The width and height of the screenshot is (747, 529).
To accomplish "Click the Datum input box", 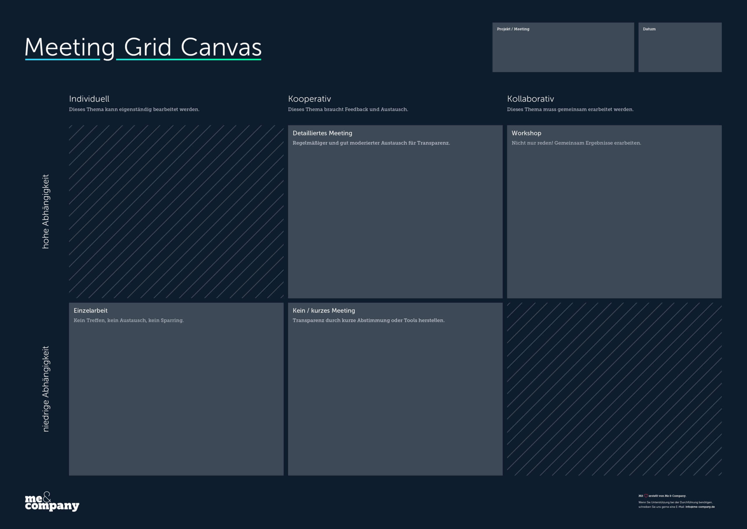I will 680,47.
